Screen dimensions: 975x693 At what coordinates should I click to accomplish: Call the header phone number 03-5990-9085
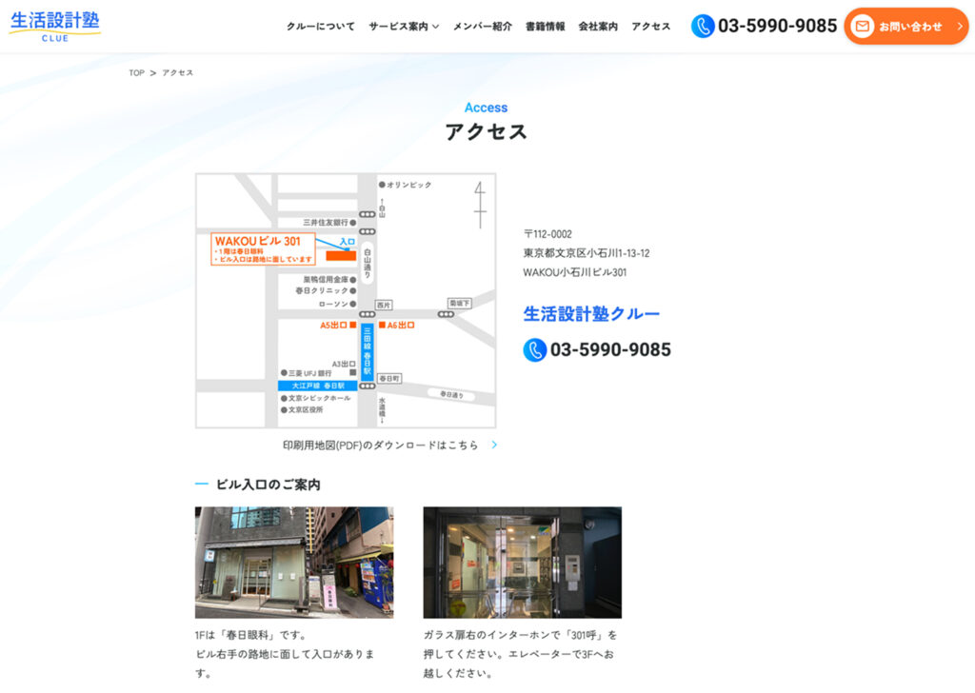(x=777, y=27)
